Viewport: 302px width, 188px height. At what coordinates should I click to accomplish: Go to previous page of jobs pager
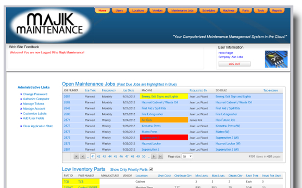pos(83,156)
